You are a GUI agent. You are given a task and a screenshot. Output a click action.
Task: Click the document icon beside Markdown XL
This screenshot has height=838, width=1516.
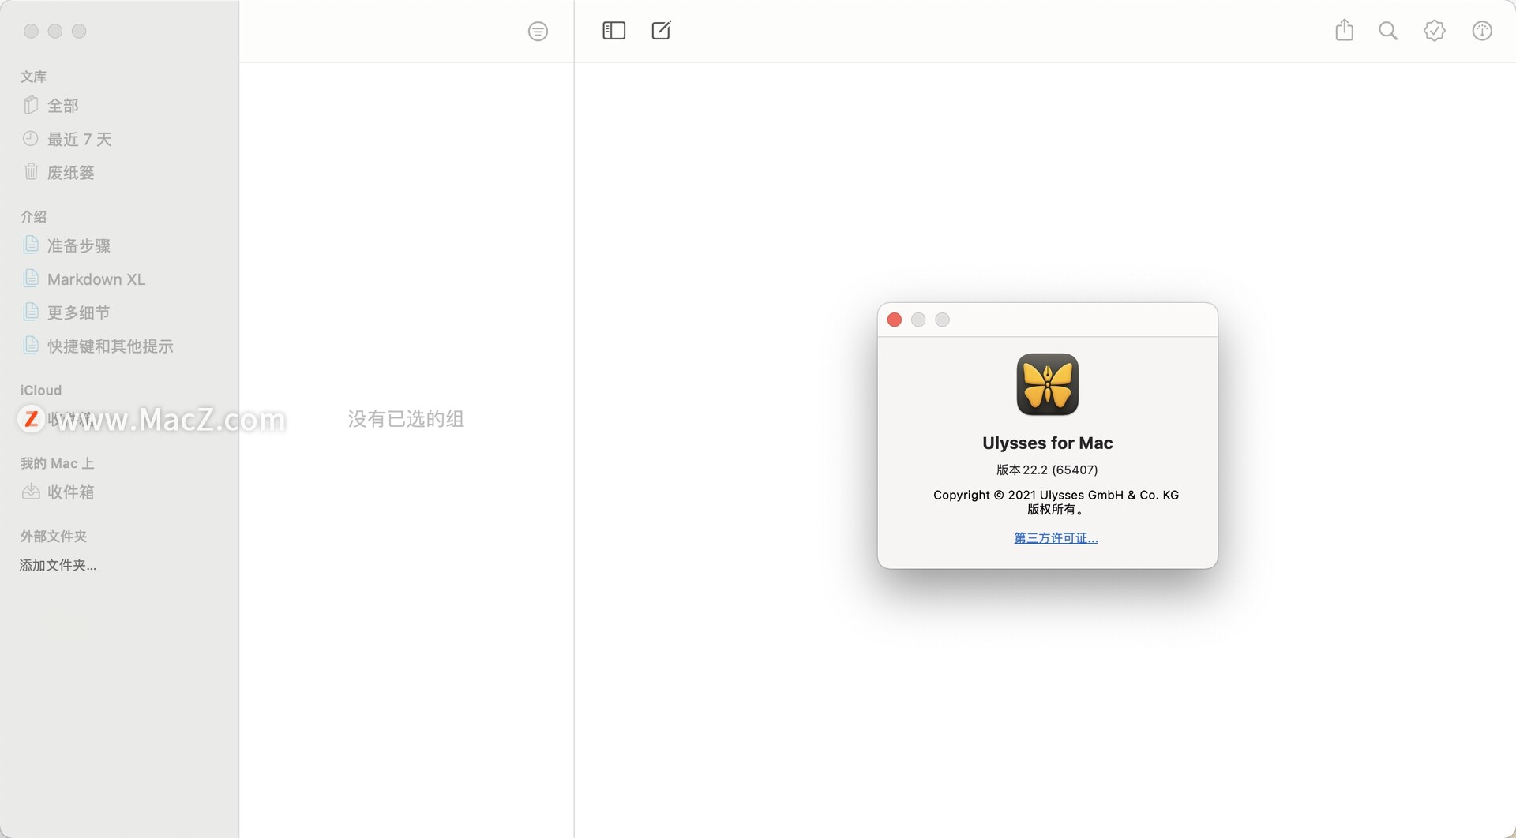(31, 278)
